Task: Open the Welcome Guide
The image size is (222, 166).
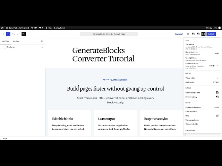Action: tap(202, 124)
